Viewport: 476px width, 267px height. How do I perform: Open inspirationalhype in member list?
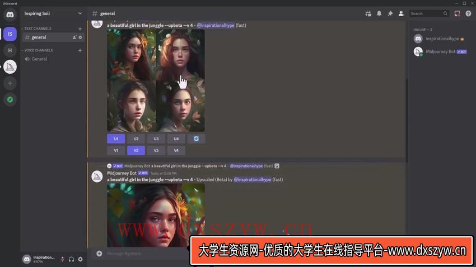440,39
